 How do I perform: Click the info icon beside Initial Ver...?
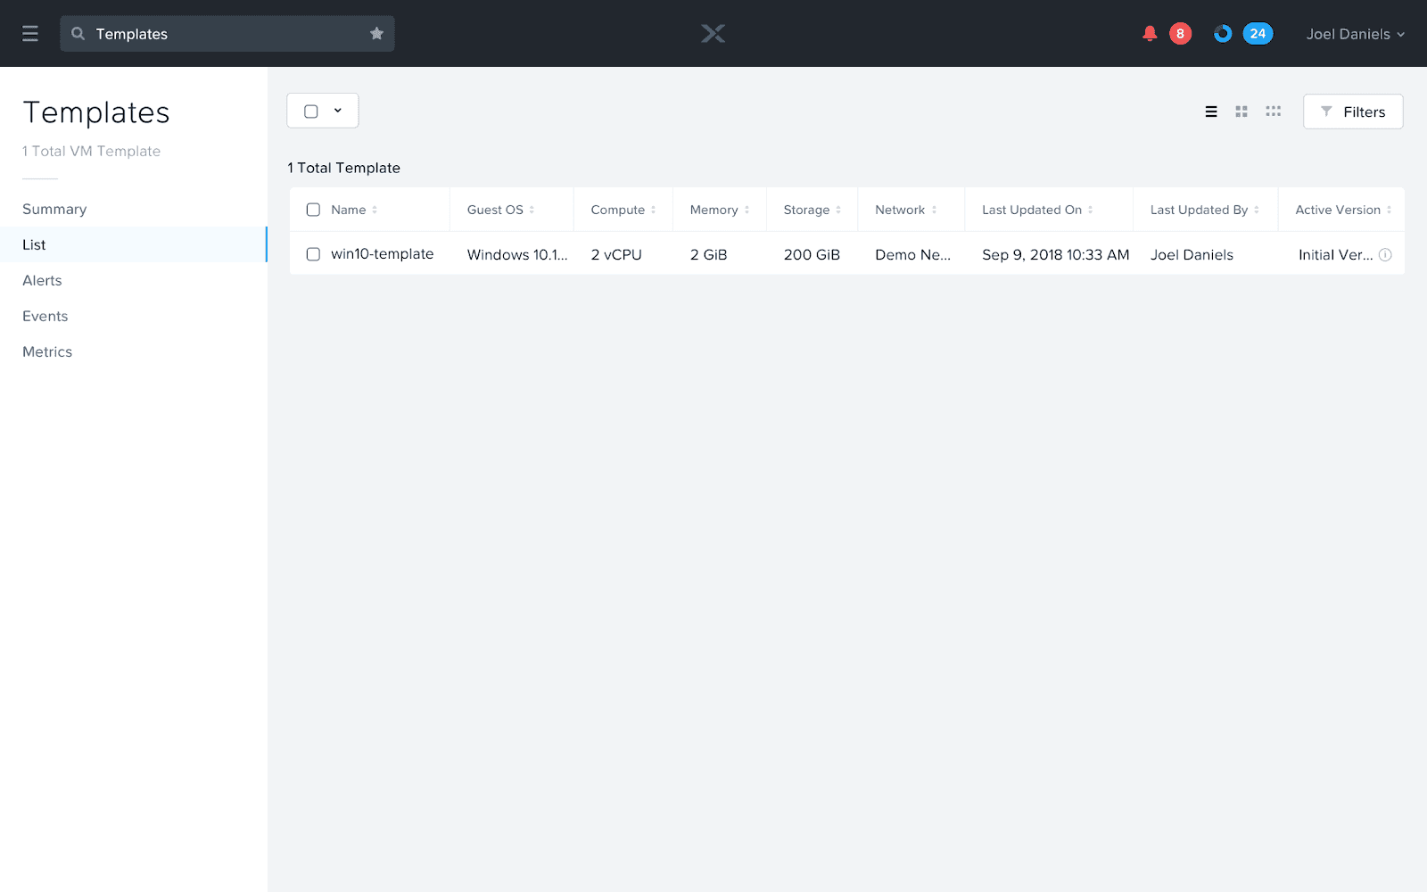coord(1385,254)
